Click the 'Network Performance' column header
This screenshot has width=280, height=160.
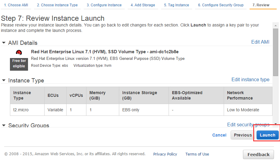(248, 95)
